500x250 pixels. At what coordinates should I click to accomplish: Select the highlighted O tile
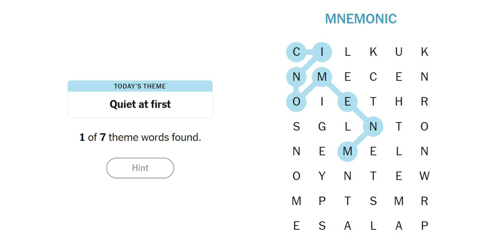[296, 102]
